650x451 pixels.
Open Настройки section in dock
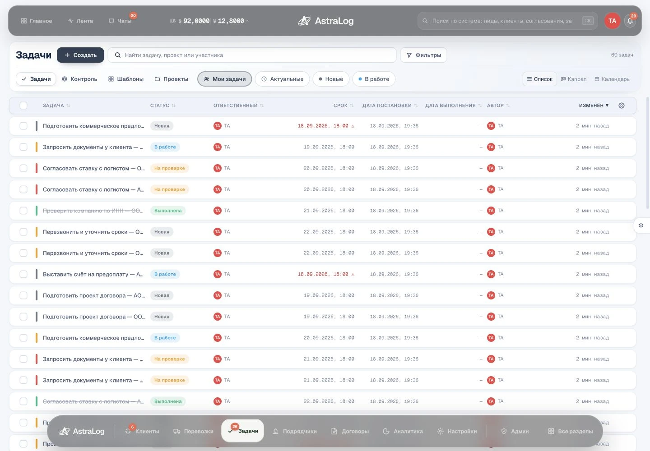(457, 431)
